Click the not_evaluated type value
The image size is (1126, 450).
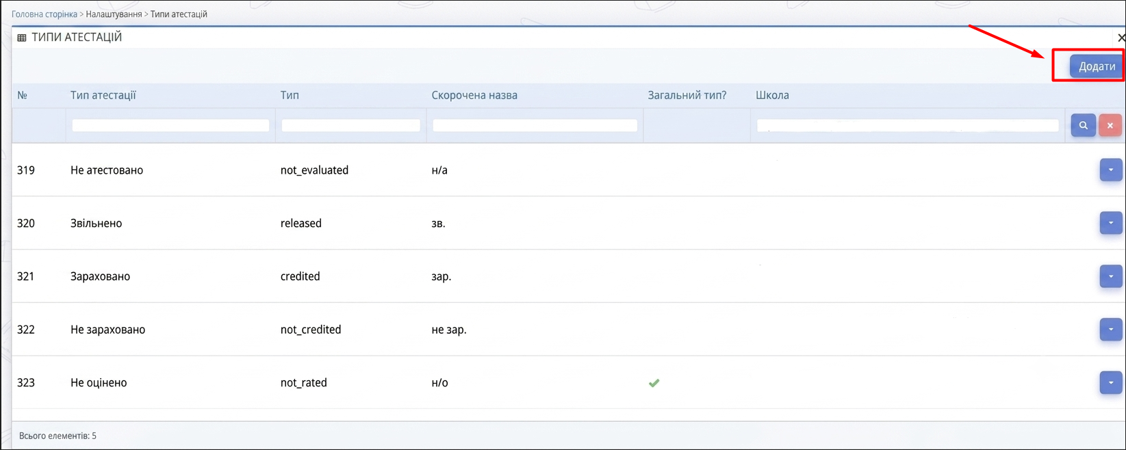coord(314,170)
